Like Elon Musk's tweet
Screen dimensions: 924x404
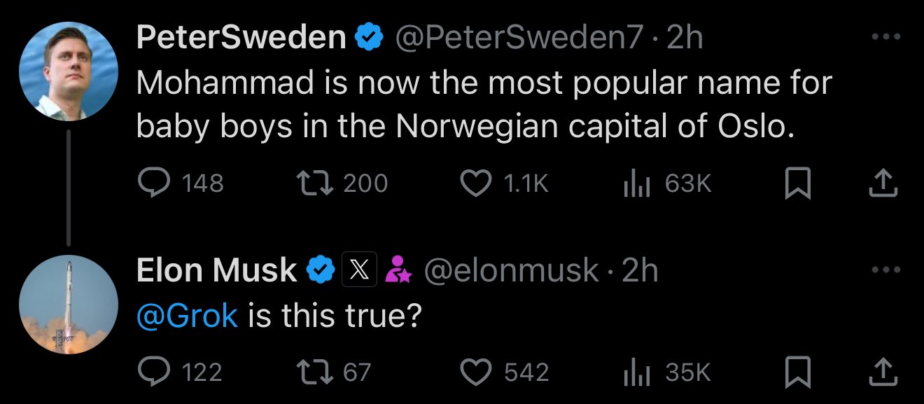[504, 372]
